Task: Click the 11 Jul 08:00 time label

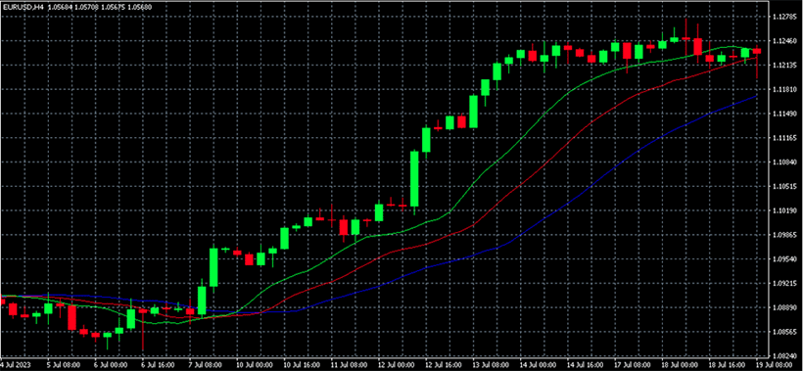Action: click(350, 366)
